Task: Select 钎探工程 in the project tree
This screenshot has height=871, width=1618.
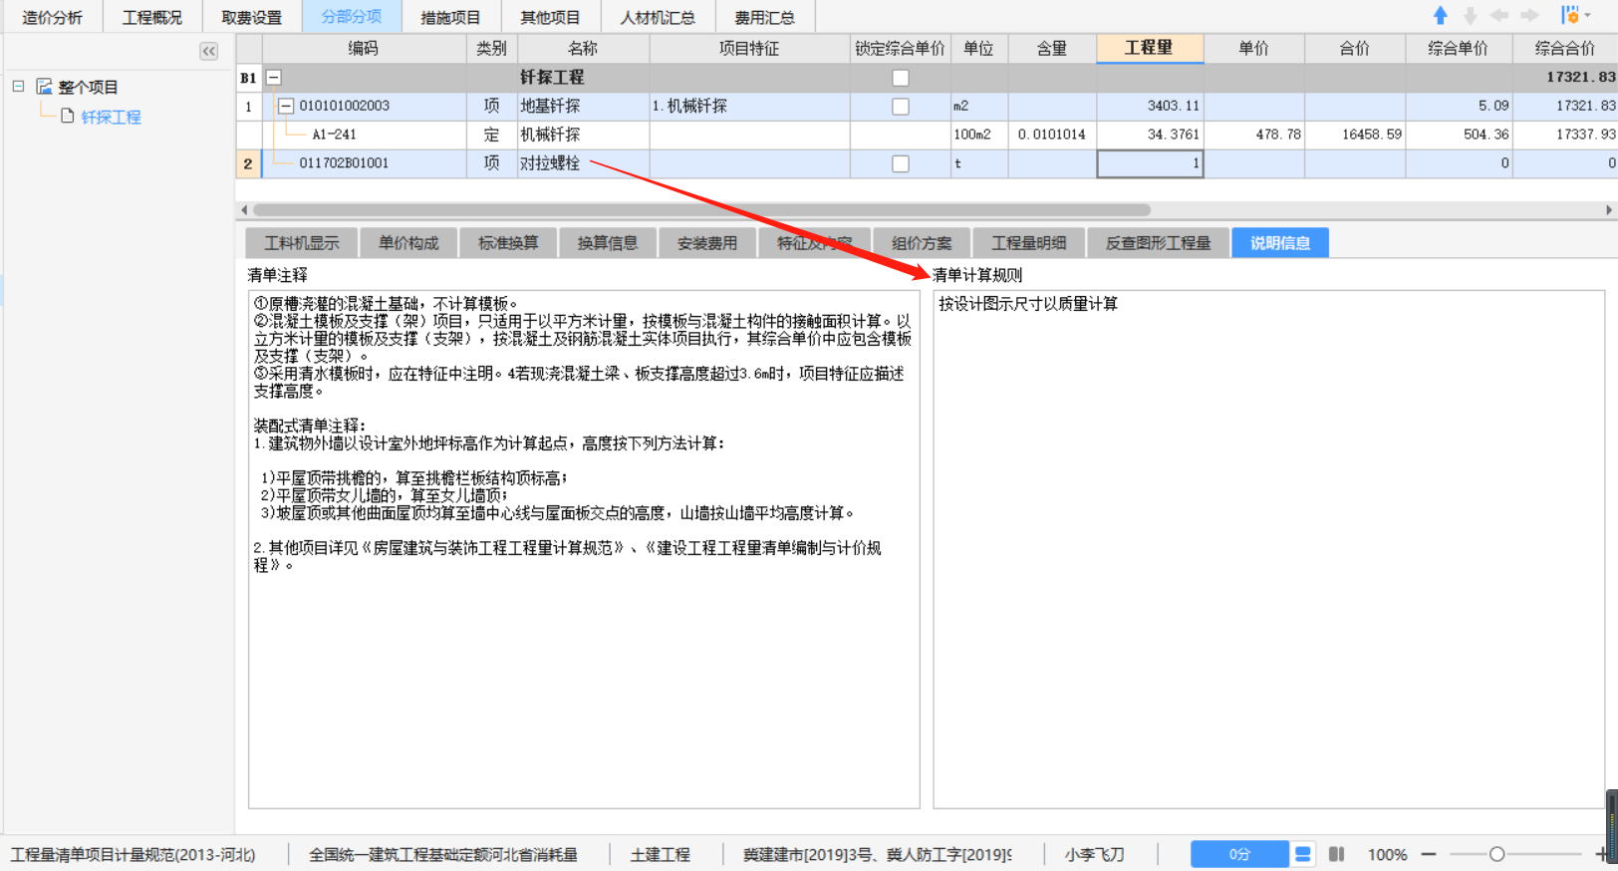Action: 111,117
